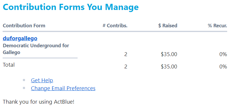231x106 pixels.
Task: Click the square bullet beside Get Help
Action: point(24,80)
